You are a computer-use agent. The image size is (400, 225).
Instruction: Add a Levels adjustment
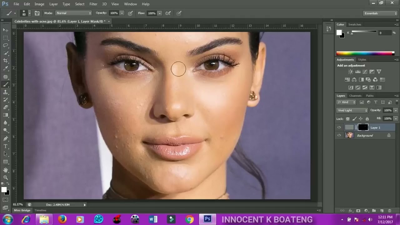pyautogui.click(x=358, y=72)
